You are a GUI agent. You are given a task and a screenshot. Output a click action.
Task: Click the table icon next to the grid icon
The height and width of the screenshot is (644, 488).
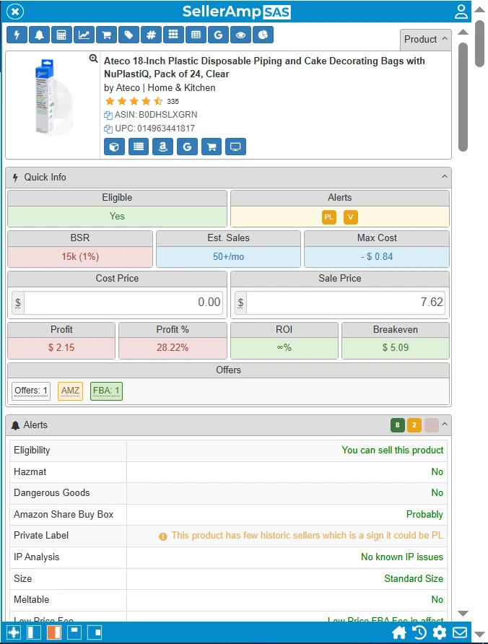tap(196, 35)
